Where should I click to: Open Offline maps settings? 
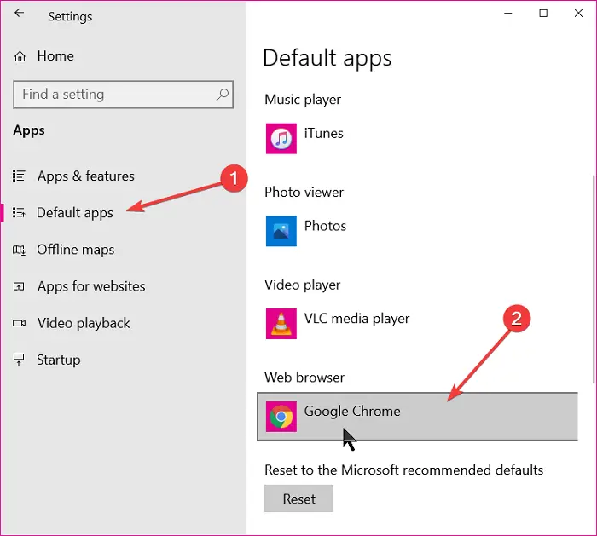(x=75, y=250)
